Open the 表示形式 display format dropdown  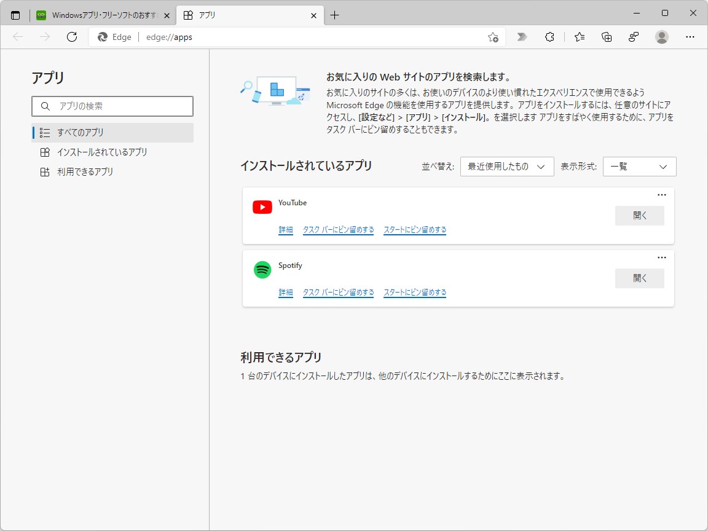coord(639,167)
